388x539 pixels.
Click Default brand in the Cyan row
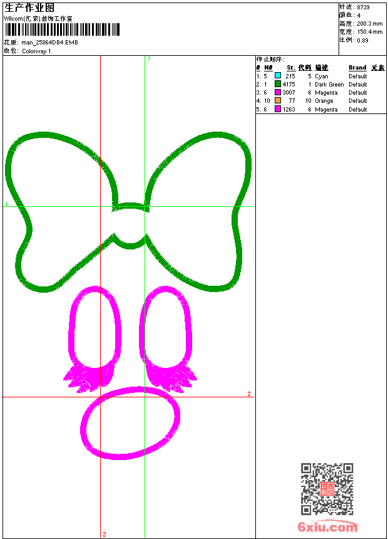357,76
